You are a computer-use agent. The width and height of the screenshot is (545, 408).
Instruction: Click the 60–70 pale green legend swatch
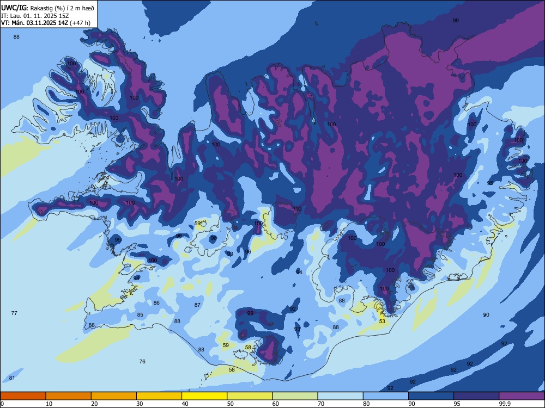point(295,396)
